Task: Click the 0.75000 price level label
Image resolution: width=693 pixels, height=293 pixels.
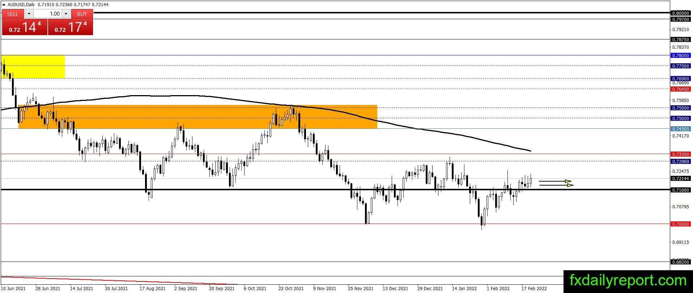Action: click(680, 118)
